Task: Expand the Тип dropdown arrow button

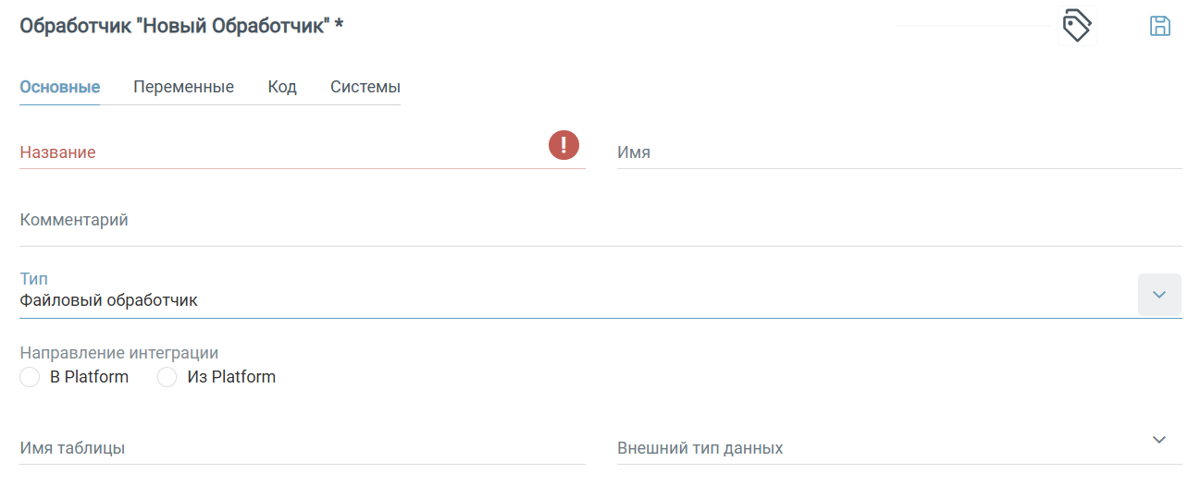Action: (1158, 295)
